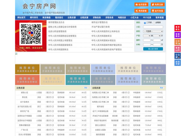Open the 会宁二中家属楼出租 rental listing
This screenshot has width=181, height=136.
tap(100, 111)
